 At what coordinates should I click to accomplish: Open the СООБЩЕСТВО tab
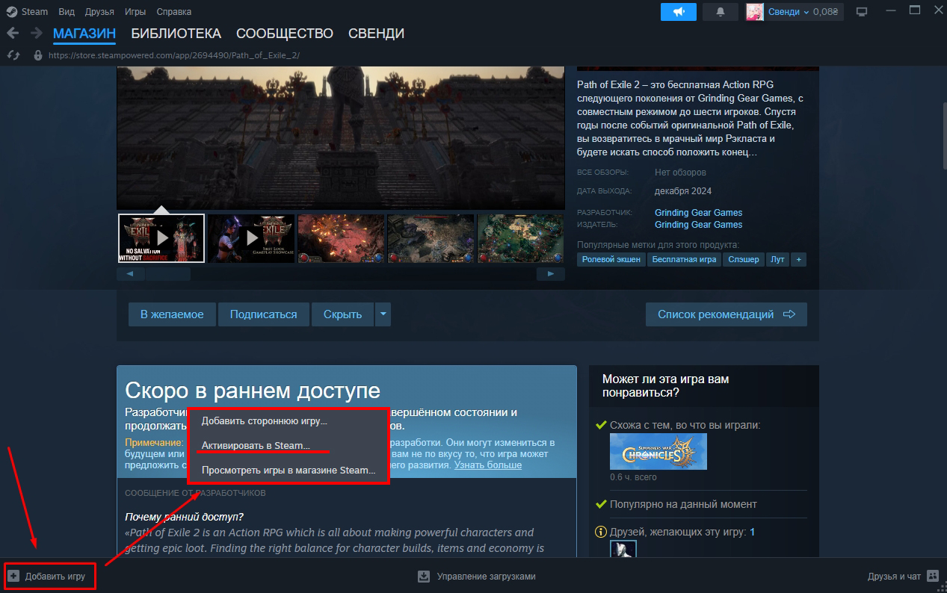tap(285, 34)
